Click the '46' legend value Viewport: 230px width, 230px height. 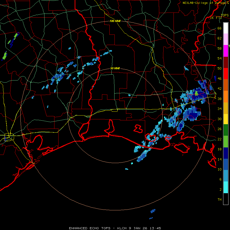[220, 78]
